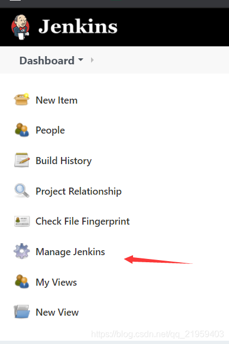
Task: Click the People users icon
Action: tap(22, 130)
